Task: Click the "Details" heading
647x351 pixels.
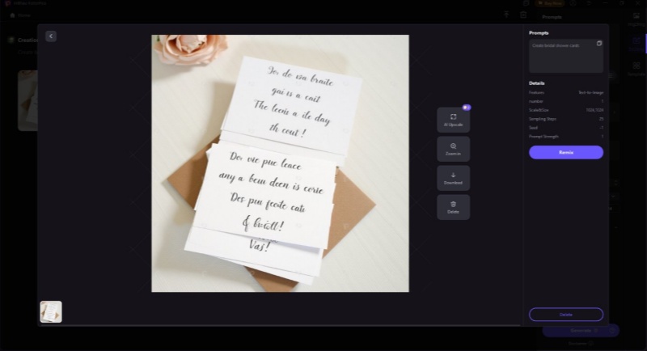Action: (x=536, y=83)
